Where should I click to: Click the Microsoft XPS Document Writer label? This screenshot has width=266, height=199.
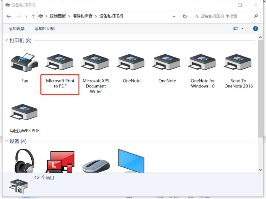click(x=96, y=86)
